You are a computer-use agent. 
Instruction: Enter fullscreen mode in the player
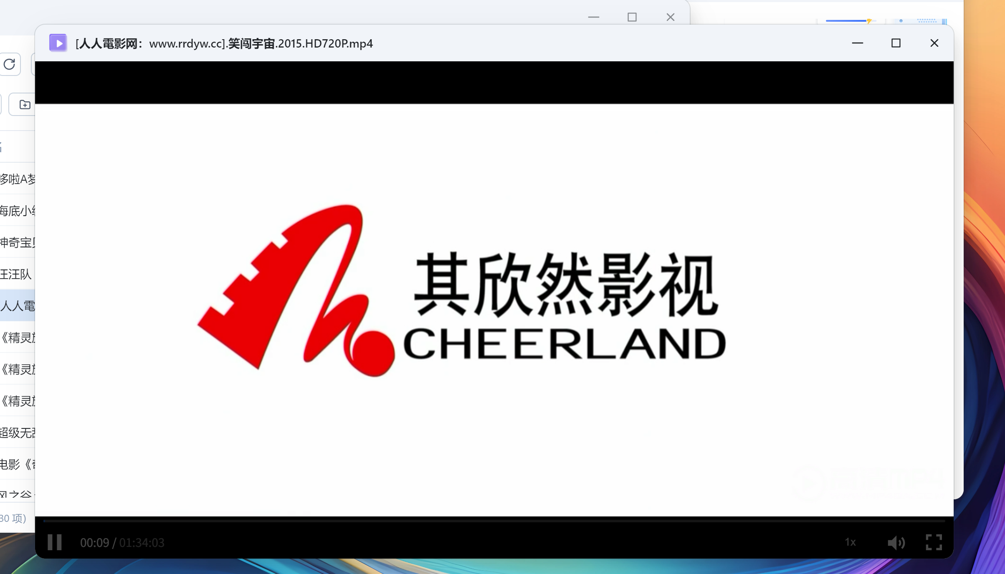click(x=934, y=542)
